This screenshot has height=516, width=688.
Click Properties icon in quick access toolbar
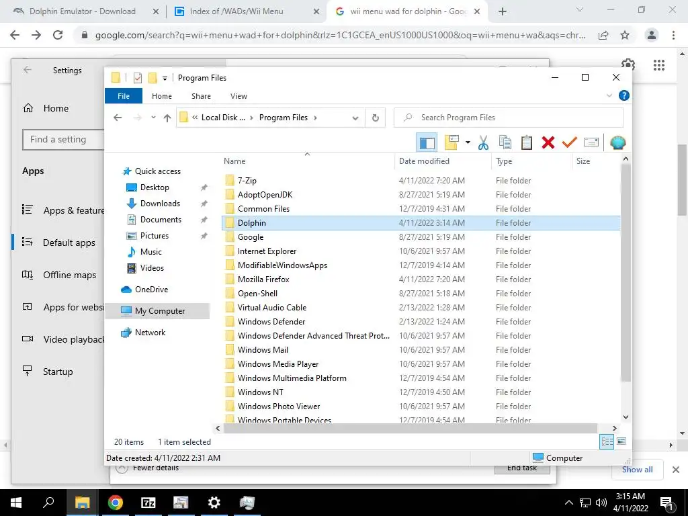coord(138,78)
